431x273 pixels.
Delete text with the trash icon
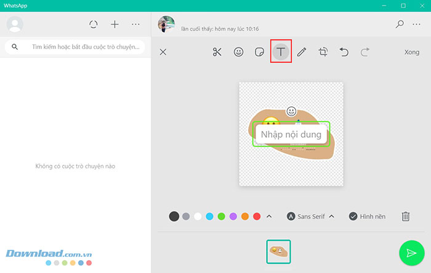click(406, 216)
